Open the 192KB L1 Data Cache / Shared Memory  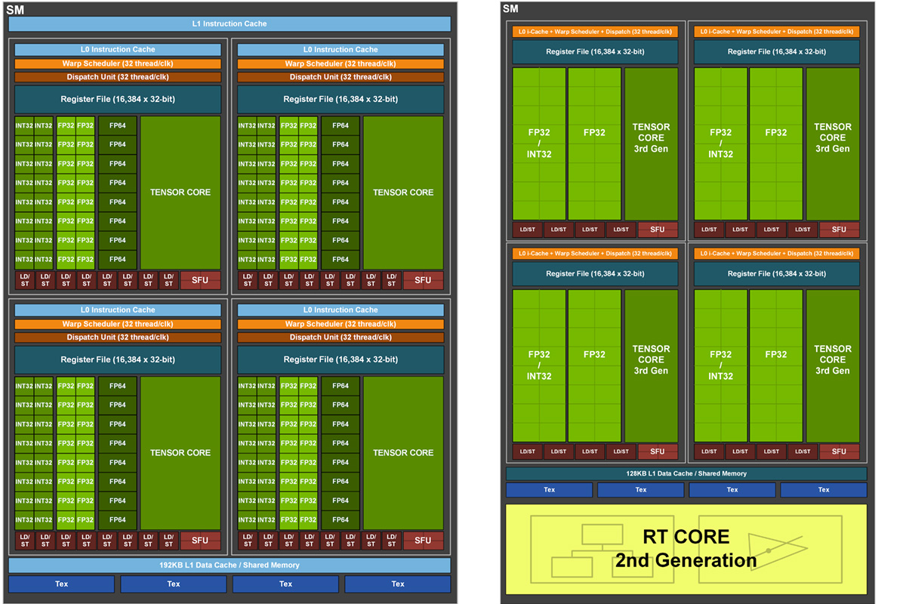(228, 565)
